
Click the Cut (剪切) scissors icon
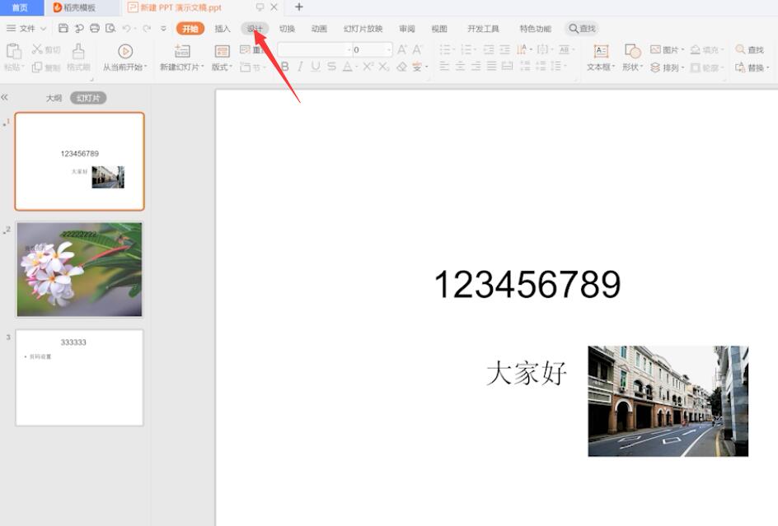coord(37,49)
